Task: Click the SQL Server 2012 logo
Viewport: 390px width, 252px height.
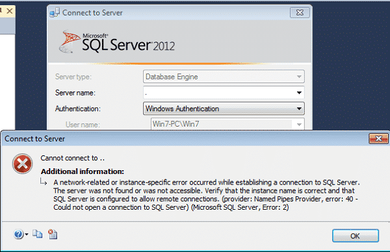Action: pos(117,42)
